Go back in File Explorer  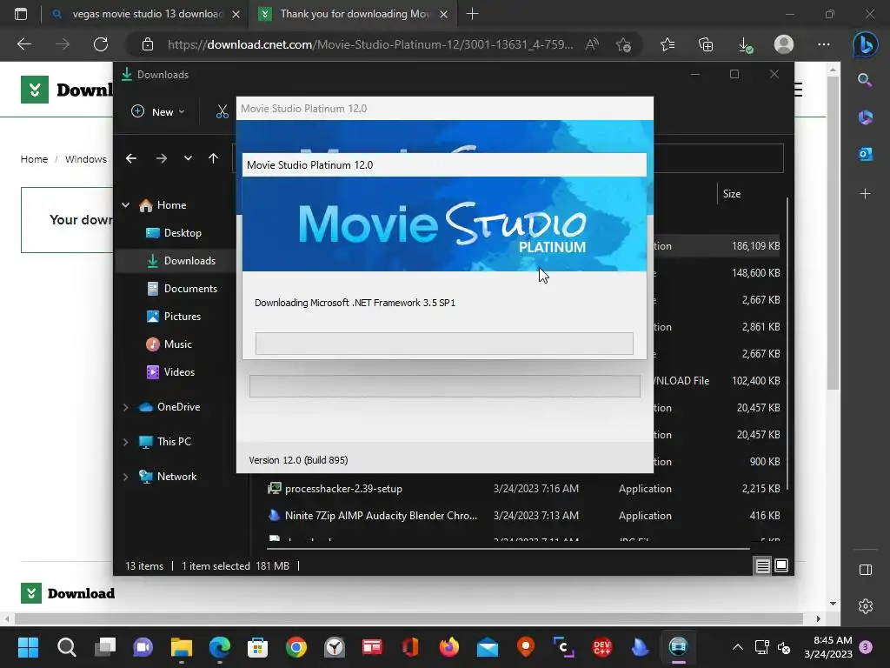tap(131, 158)
